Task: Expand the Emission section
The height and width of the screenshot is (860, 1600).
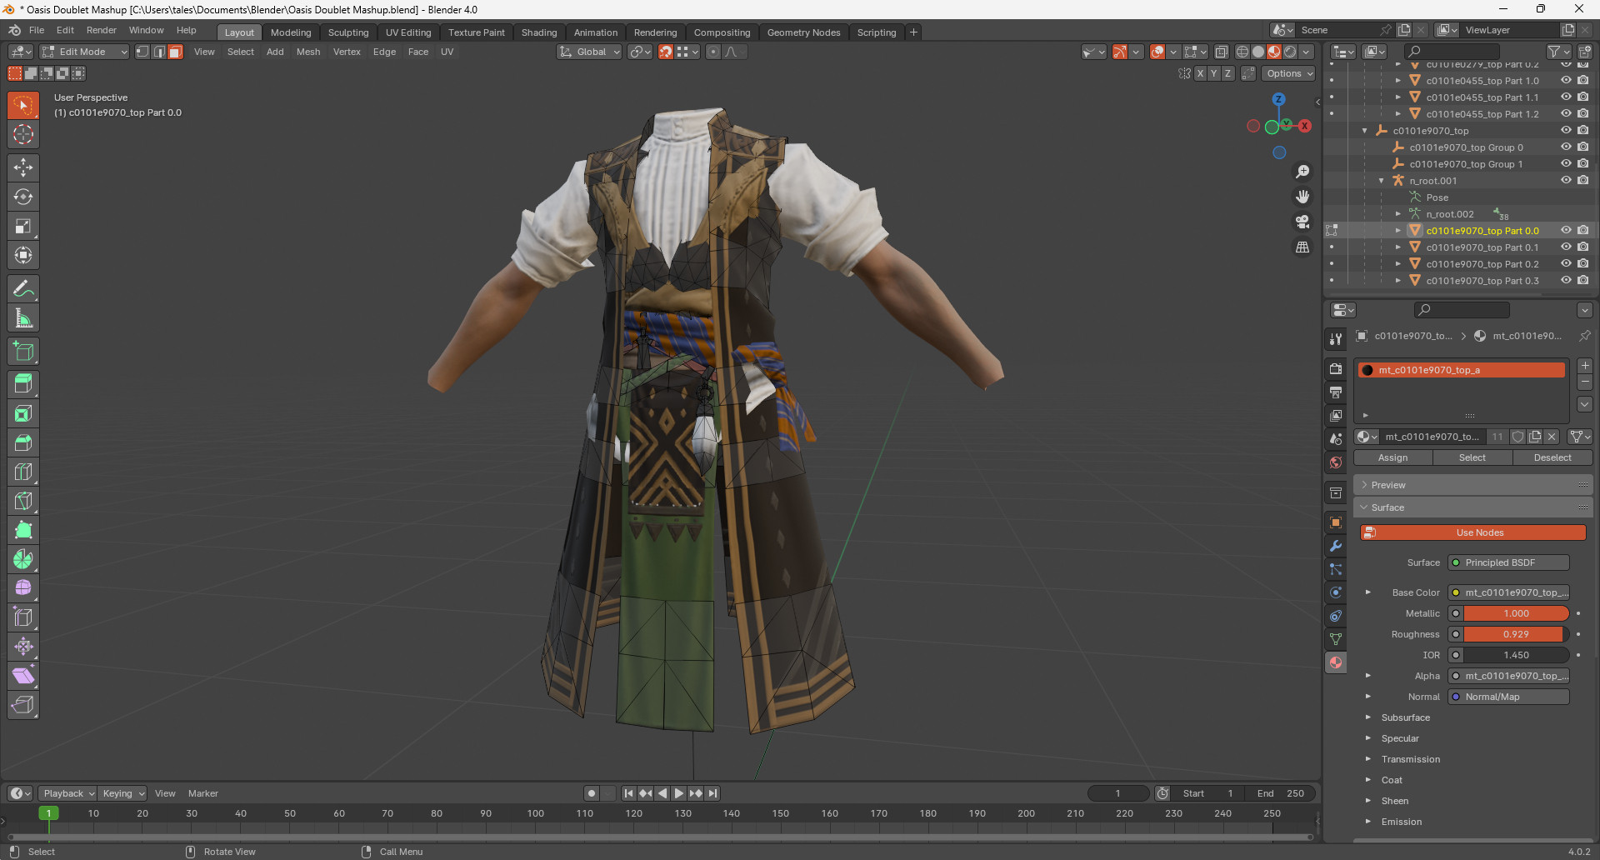Action: [x=1402, y=822]
